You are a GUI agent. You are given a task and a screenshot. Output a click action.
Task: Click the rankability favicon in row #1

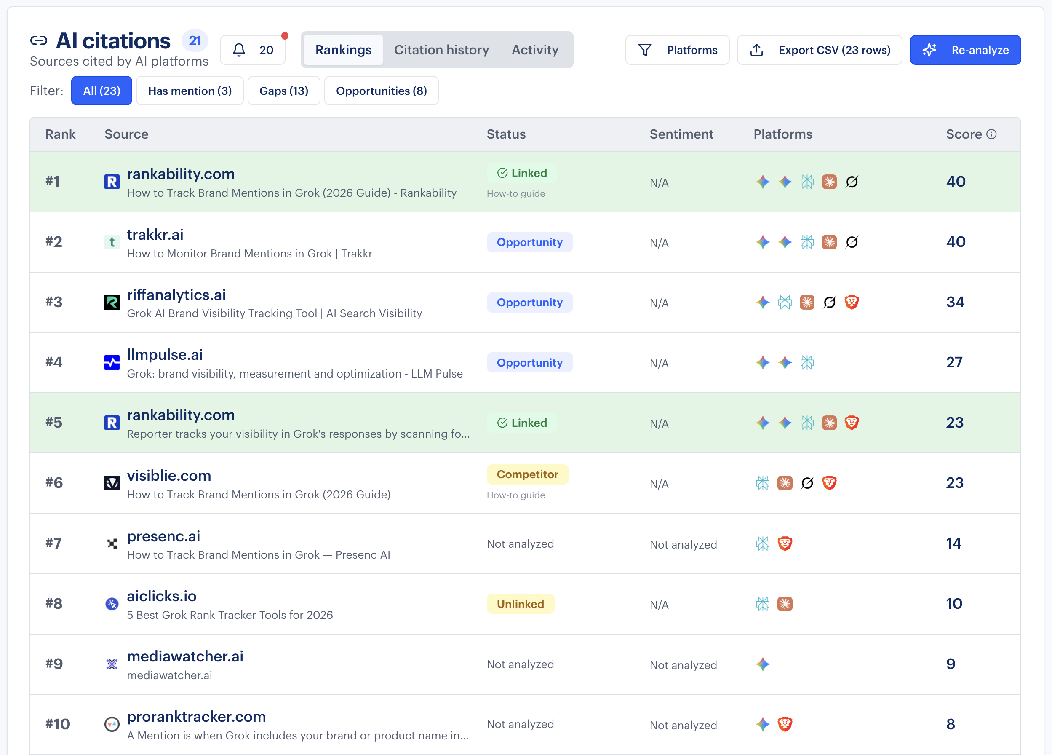pyautogui.click(x=112, y=182)
